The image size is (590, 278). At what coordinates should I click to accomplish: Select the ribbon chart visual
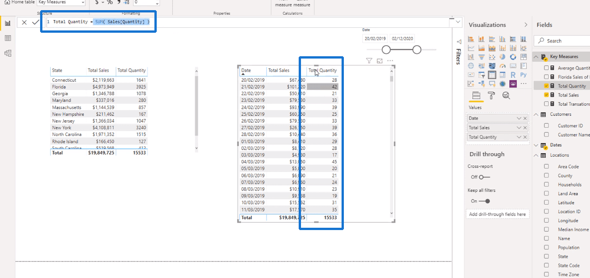point(524,48)
